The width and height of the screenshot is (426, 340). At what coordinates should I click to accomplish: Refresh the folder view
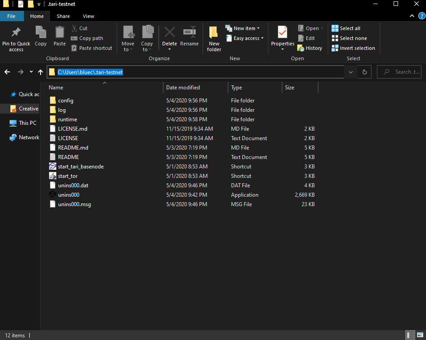(365, 72)
